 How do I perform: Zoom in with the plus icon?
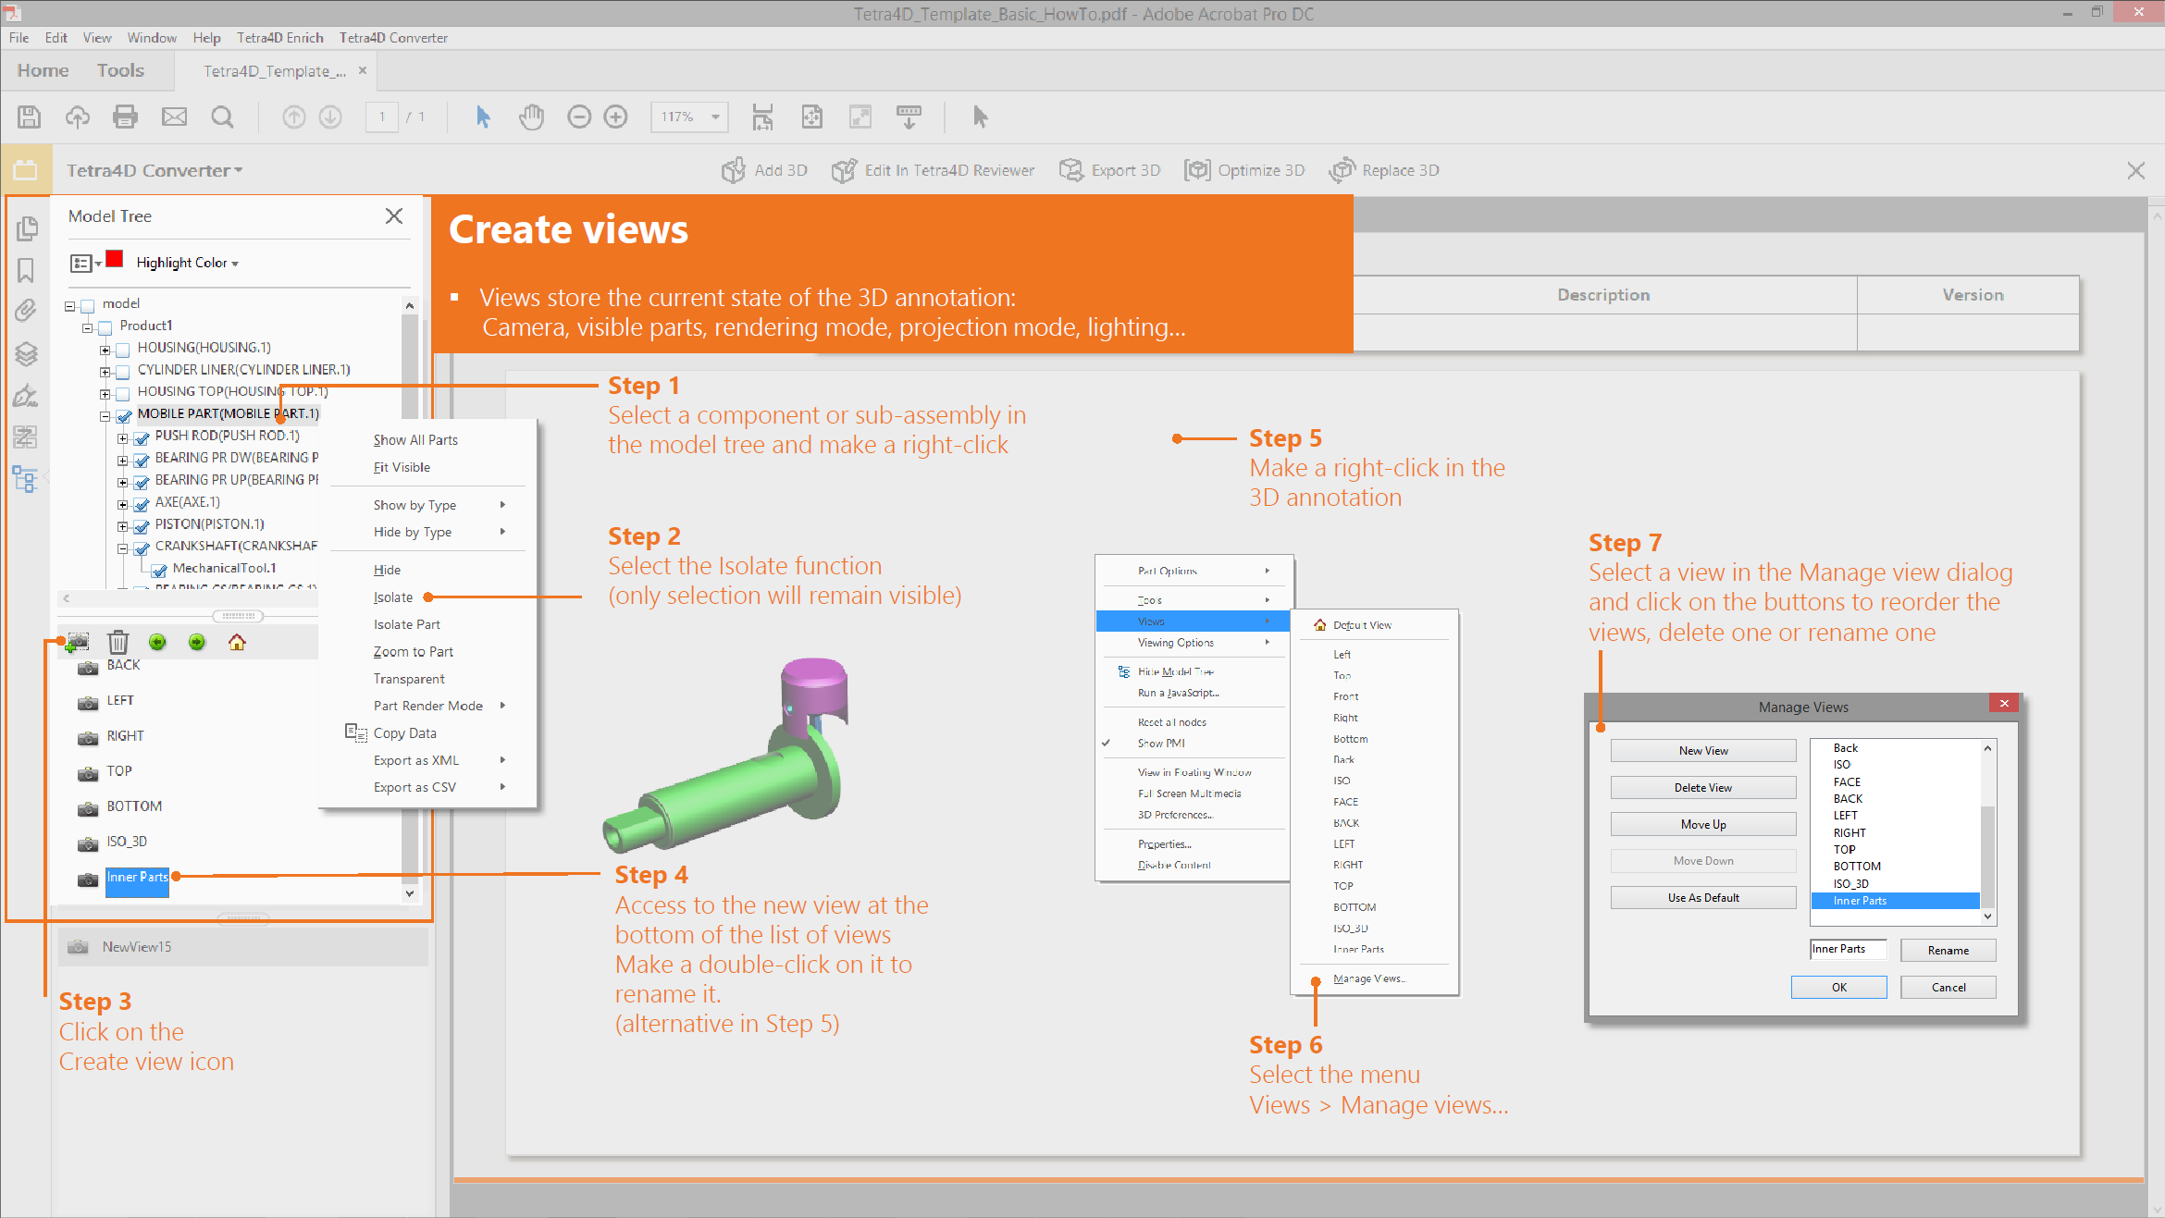pos(615,117)
